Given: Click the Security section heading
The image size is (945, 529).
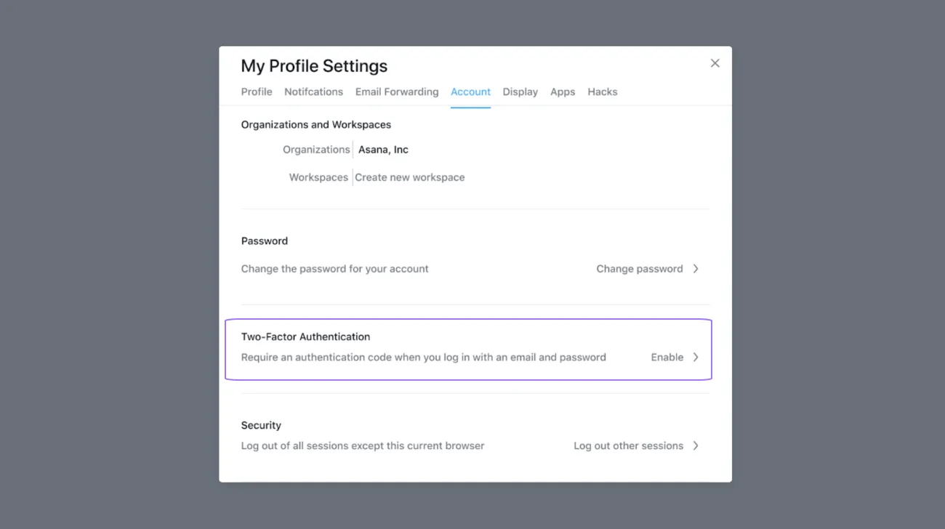Looking at the screenshot, I should pyautogui.click(x=261, y=425).
